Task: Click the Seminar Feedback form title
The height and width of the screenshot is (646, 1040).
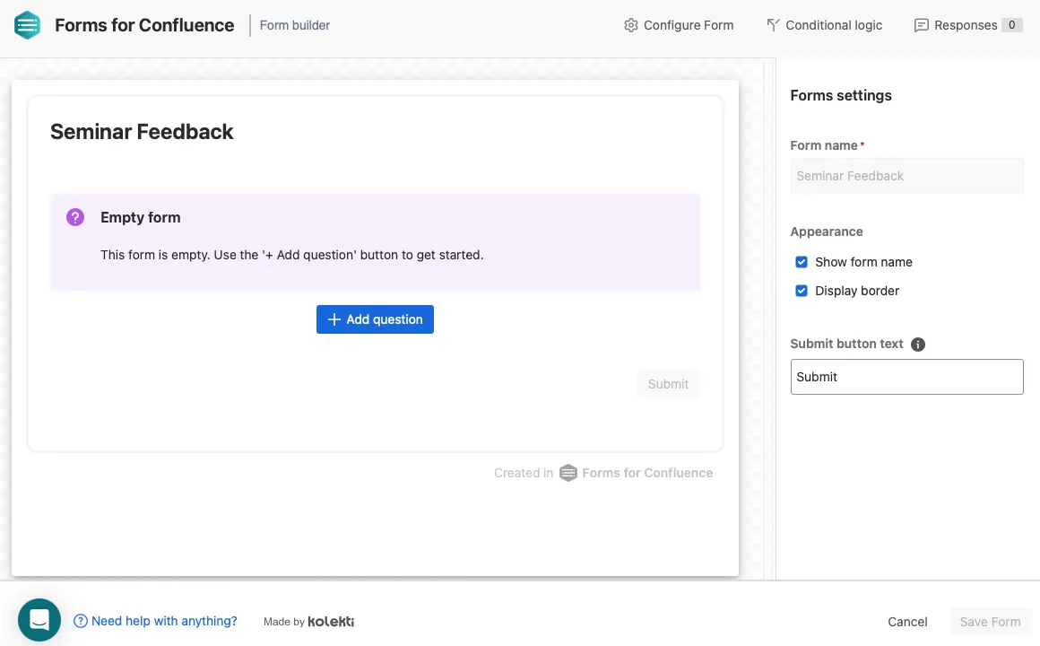Action: point(142,132)
